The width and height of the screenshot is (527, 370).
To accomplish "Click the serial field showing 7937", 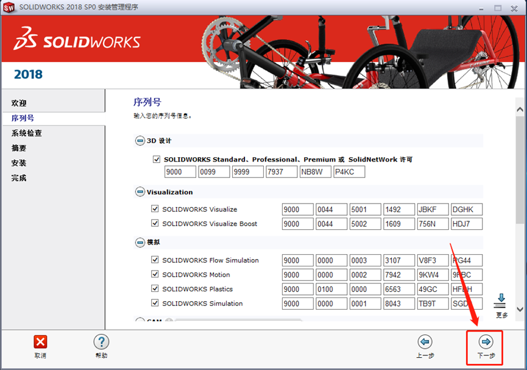I will pyautogui.click(x=281, y=171).
